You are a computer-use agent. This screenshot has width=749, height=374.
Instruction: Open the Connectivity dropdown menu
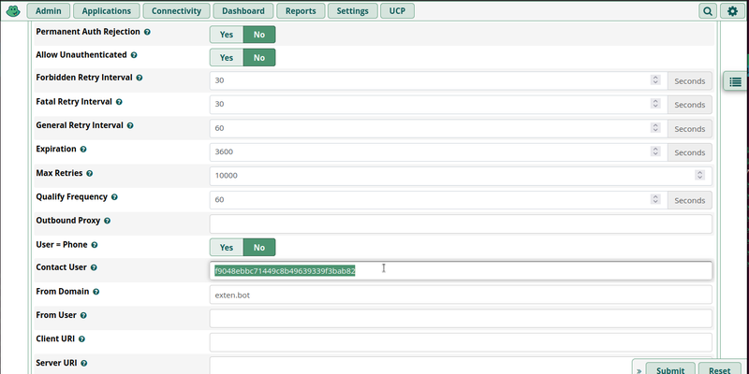(178, 11)
